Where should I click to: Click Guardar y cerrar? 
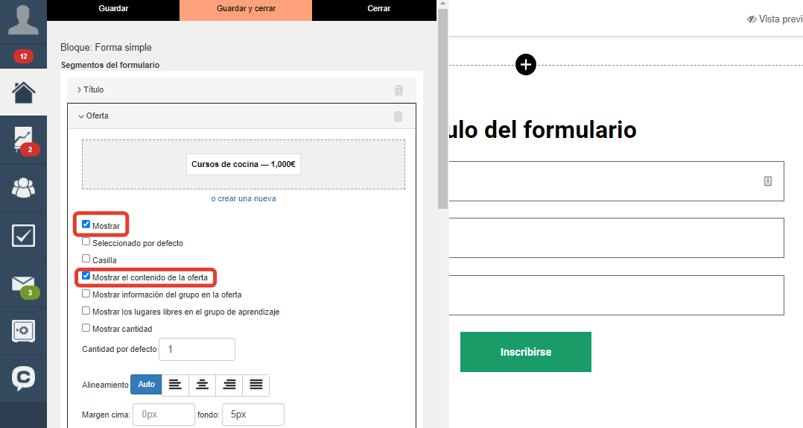coord(246,10)
